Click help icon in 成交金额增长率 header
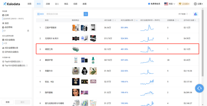 (x=135, y=20)
